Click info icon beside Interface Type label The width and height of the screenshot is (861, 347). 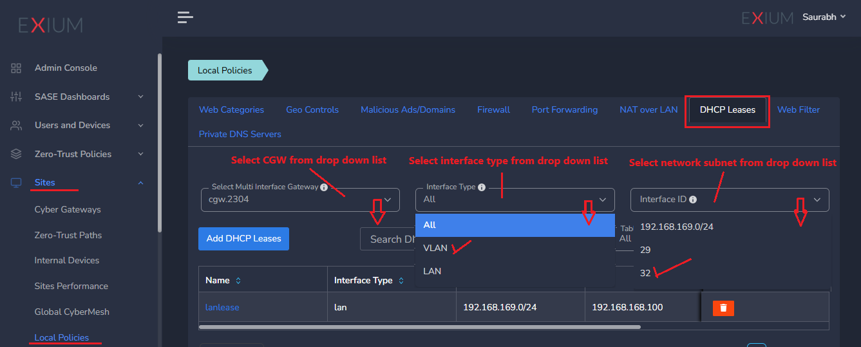pos(482,187)
